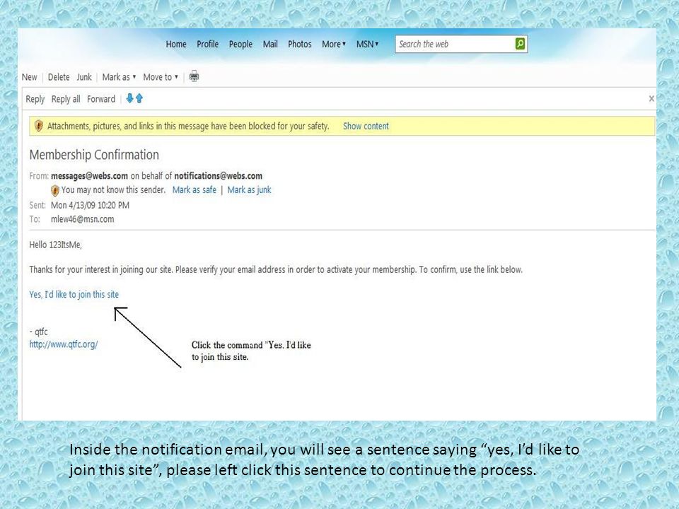Click the blocked attachments safety message text
The height and width of the screenshot is (509, 679).
point(188,126)
